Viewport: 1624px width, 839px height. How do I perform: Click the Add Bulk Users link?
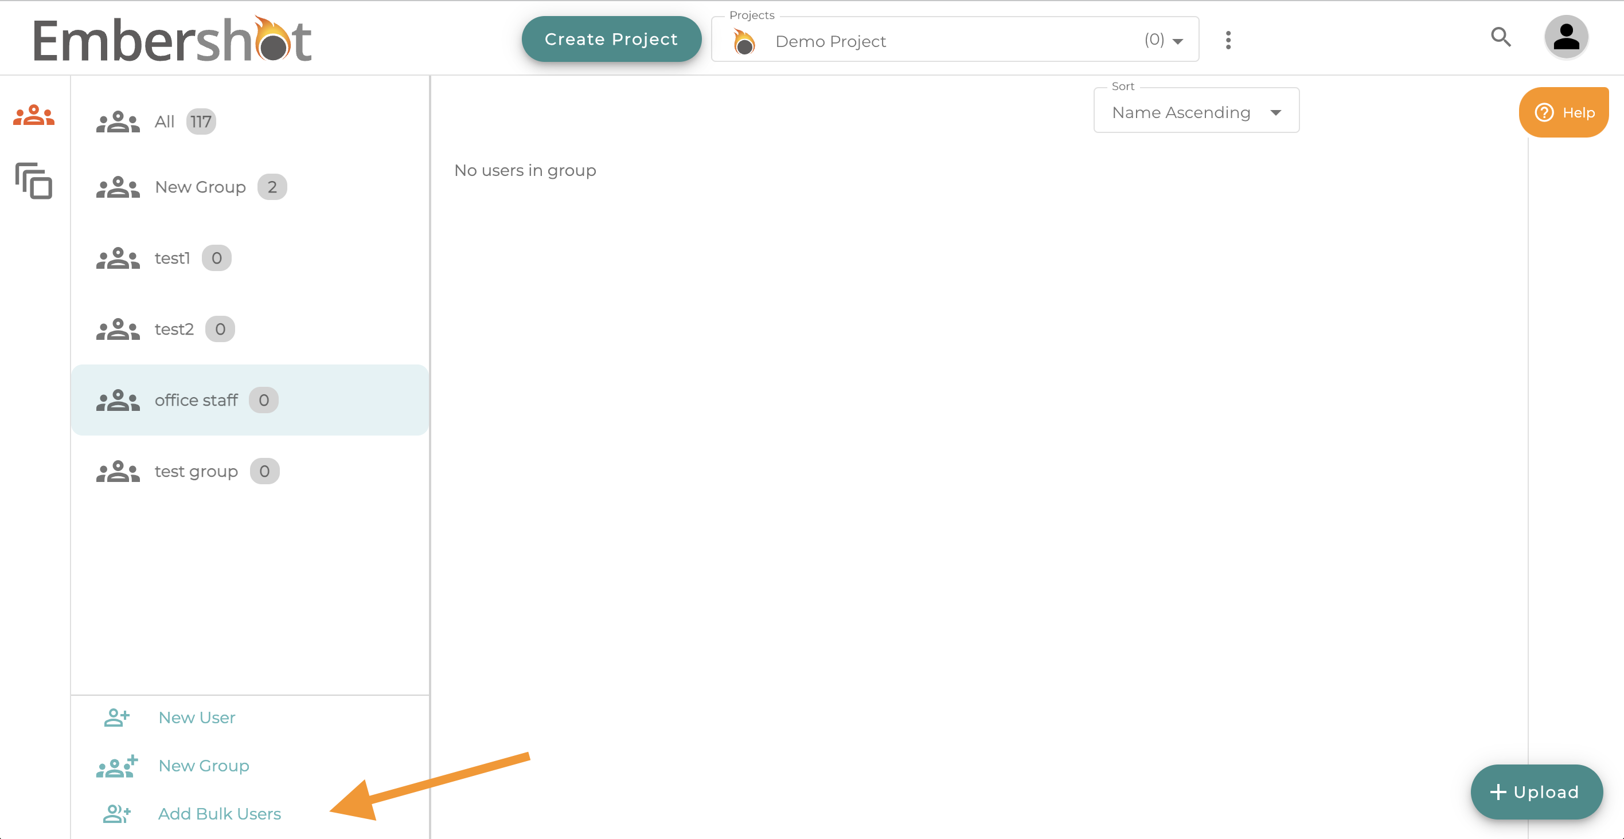point(220,814)
